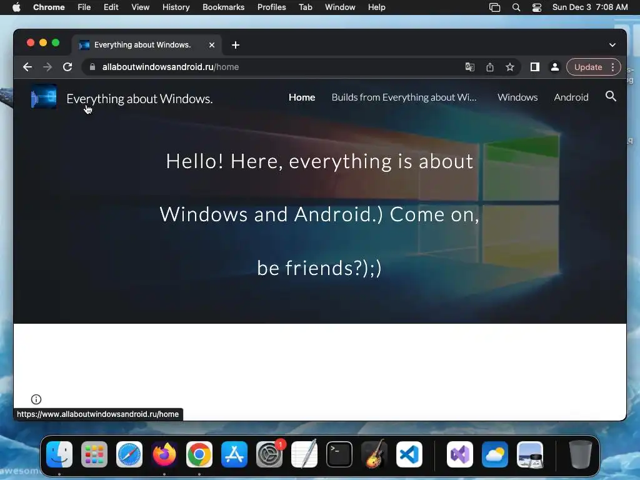Open the Edit menu
Screen dimensions: 640x480
point(111,7)
